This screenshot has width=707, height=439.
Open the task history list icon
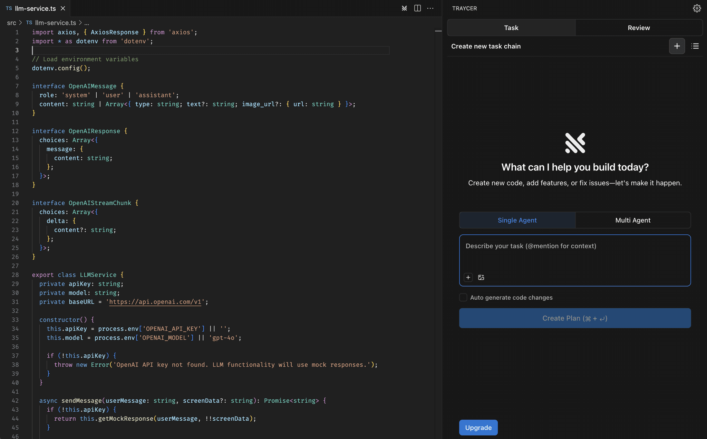695,46
